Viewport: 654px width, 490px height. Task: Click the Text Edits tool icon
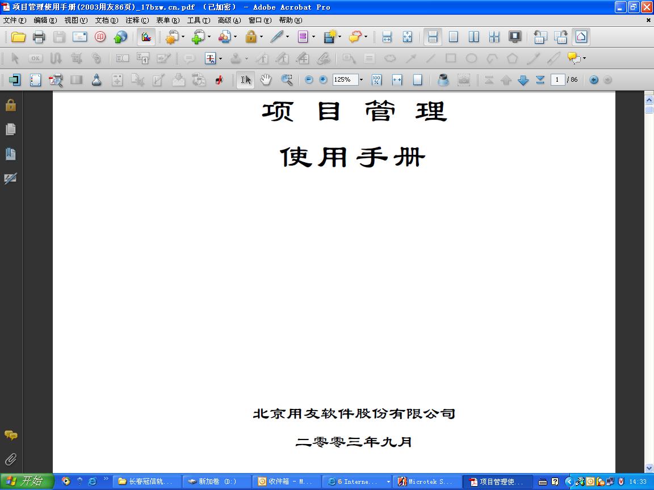[x=210, y=58]
